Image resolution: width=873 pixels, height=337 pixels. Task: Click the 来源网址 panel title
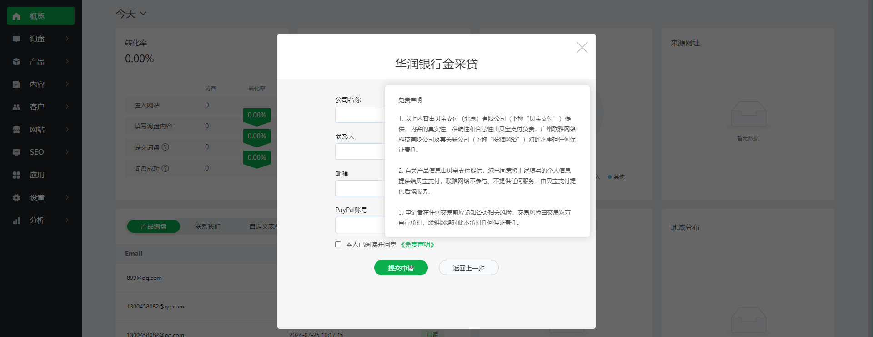tap(685, 43)
